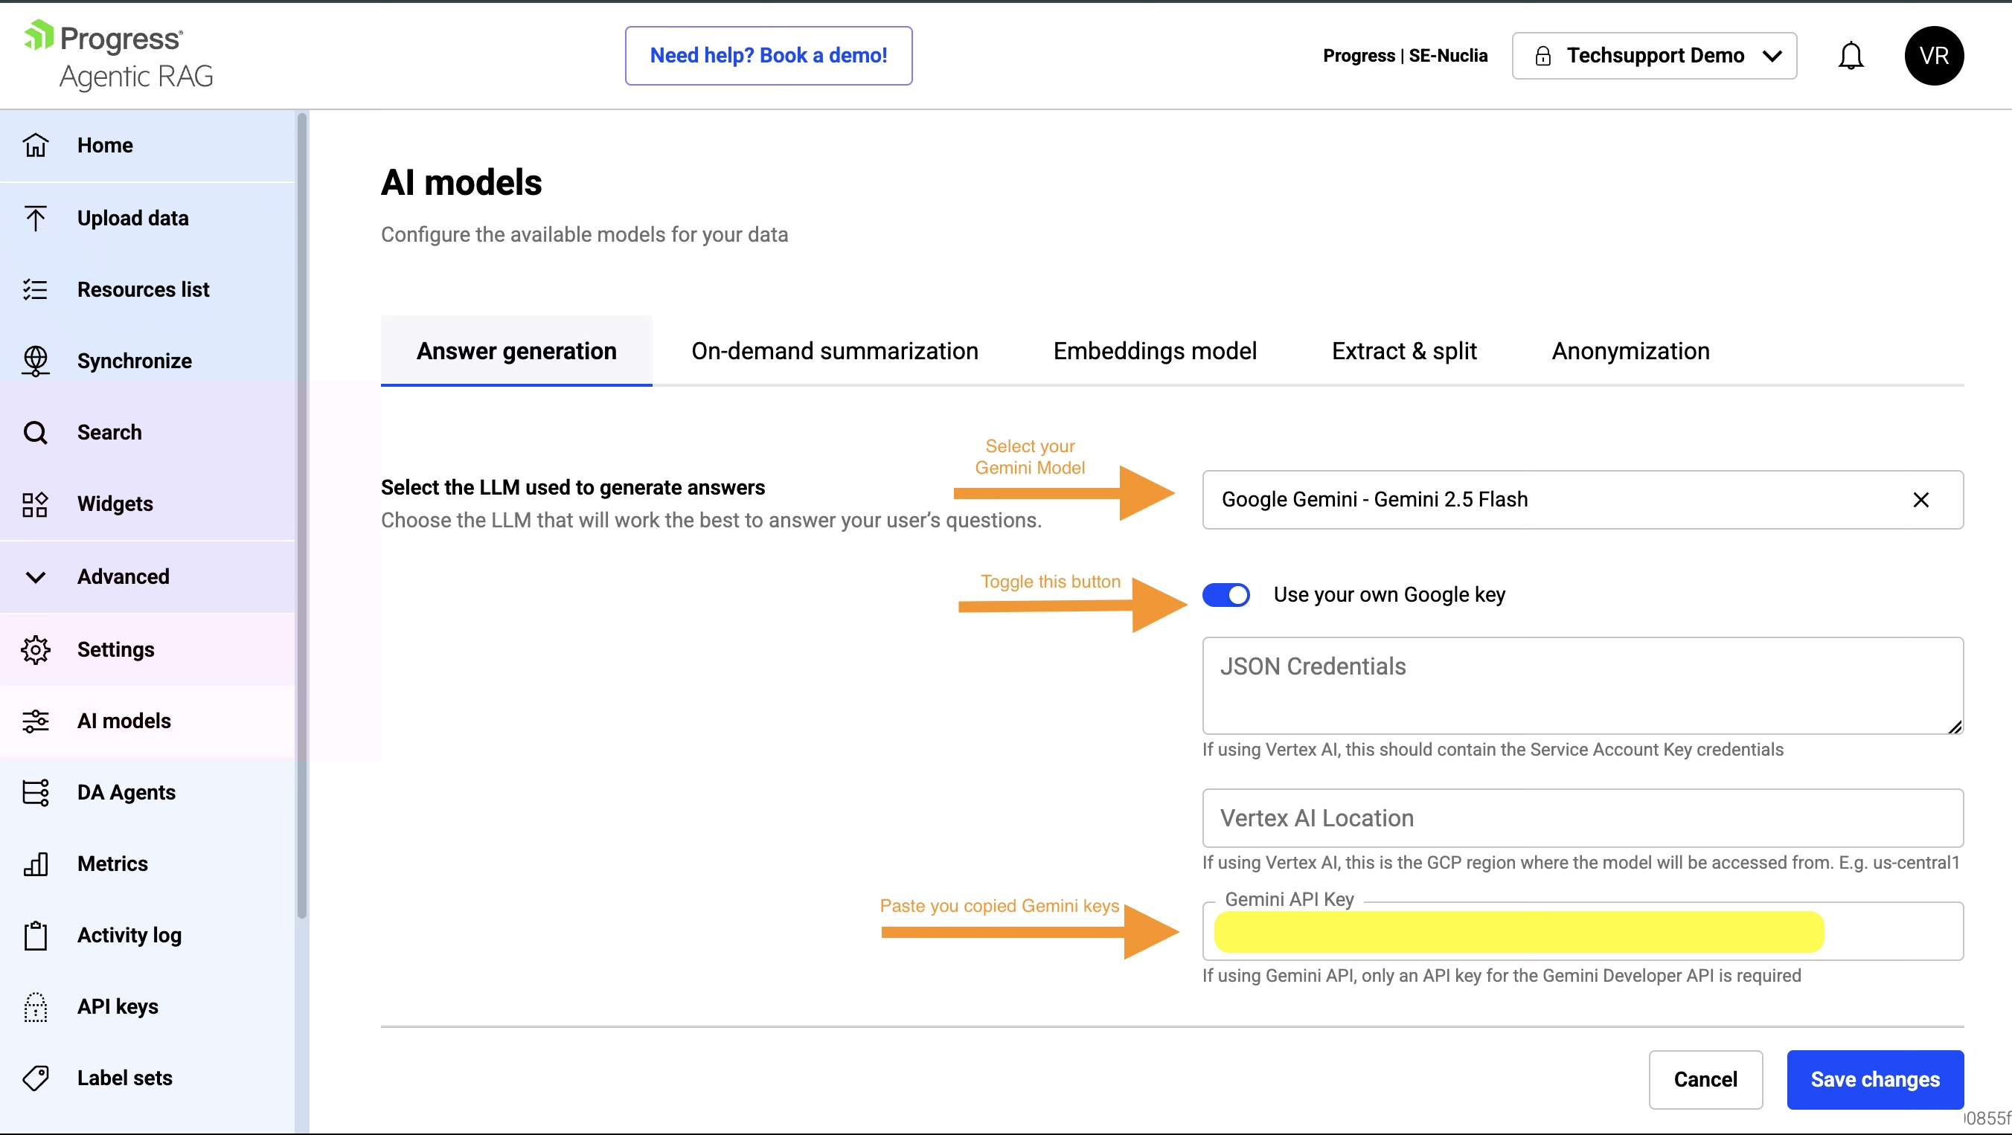
Task: Open Search from the sidebar
Action: [109, 431]
